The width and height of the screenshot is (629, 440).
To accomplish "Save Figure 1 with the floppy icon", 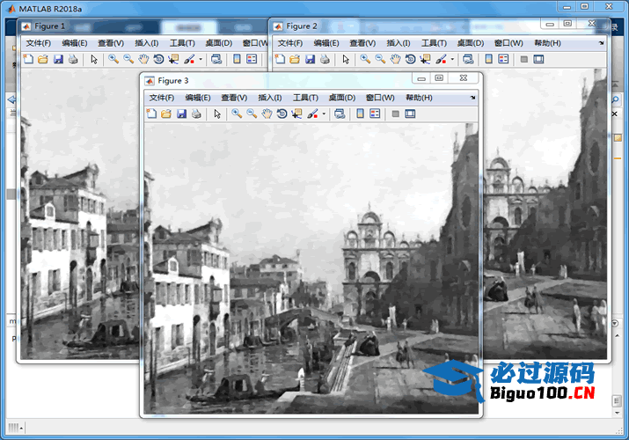I will (x=58, y=59).
